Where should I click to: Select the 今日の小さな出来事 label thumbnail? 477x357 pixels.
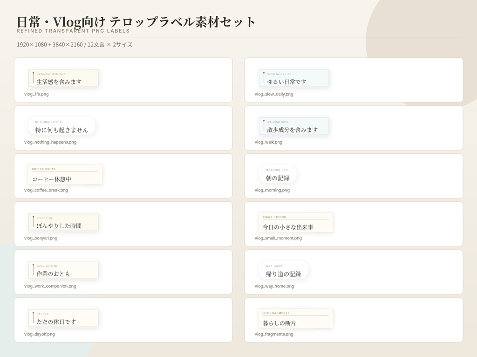(295, 223)
